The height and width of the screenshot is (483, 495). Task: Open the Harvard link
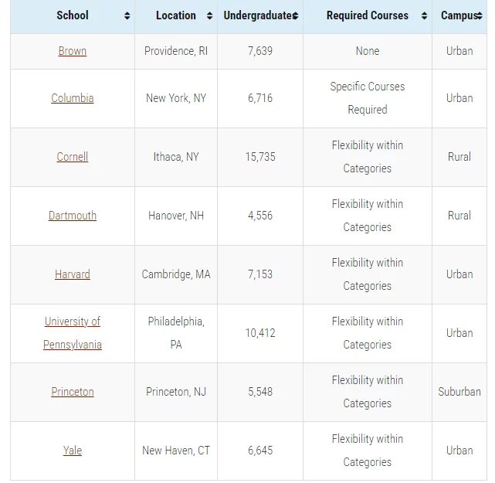[x=73, y=274]
